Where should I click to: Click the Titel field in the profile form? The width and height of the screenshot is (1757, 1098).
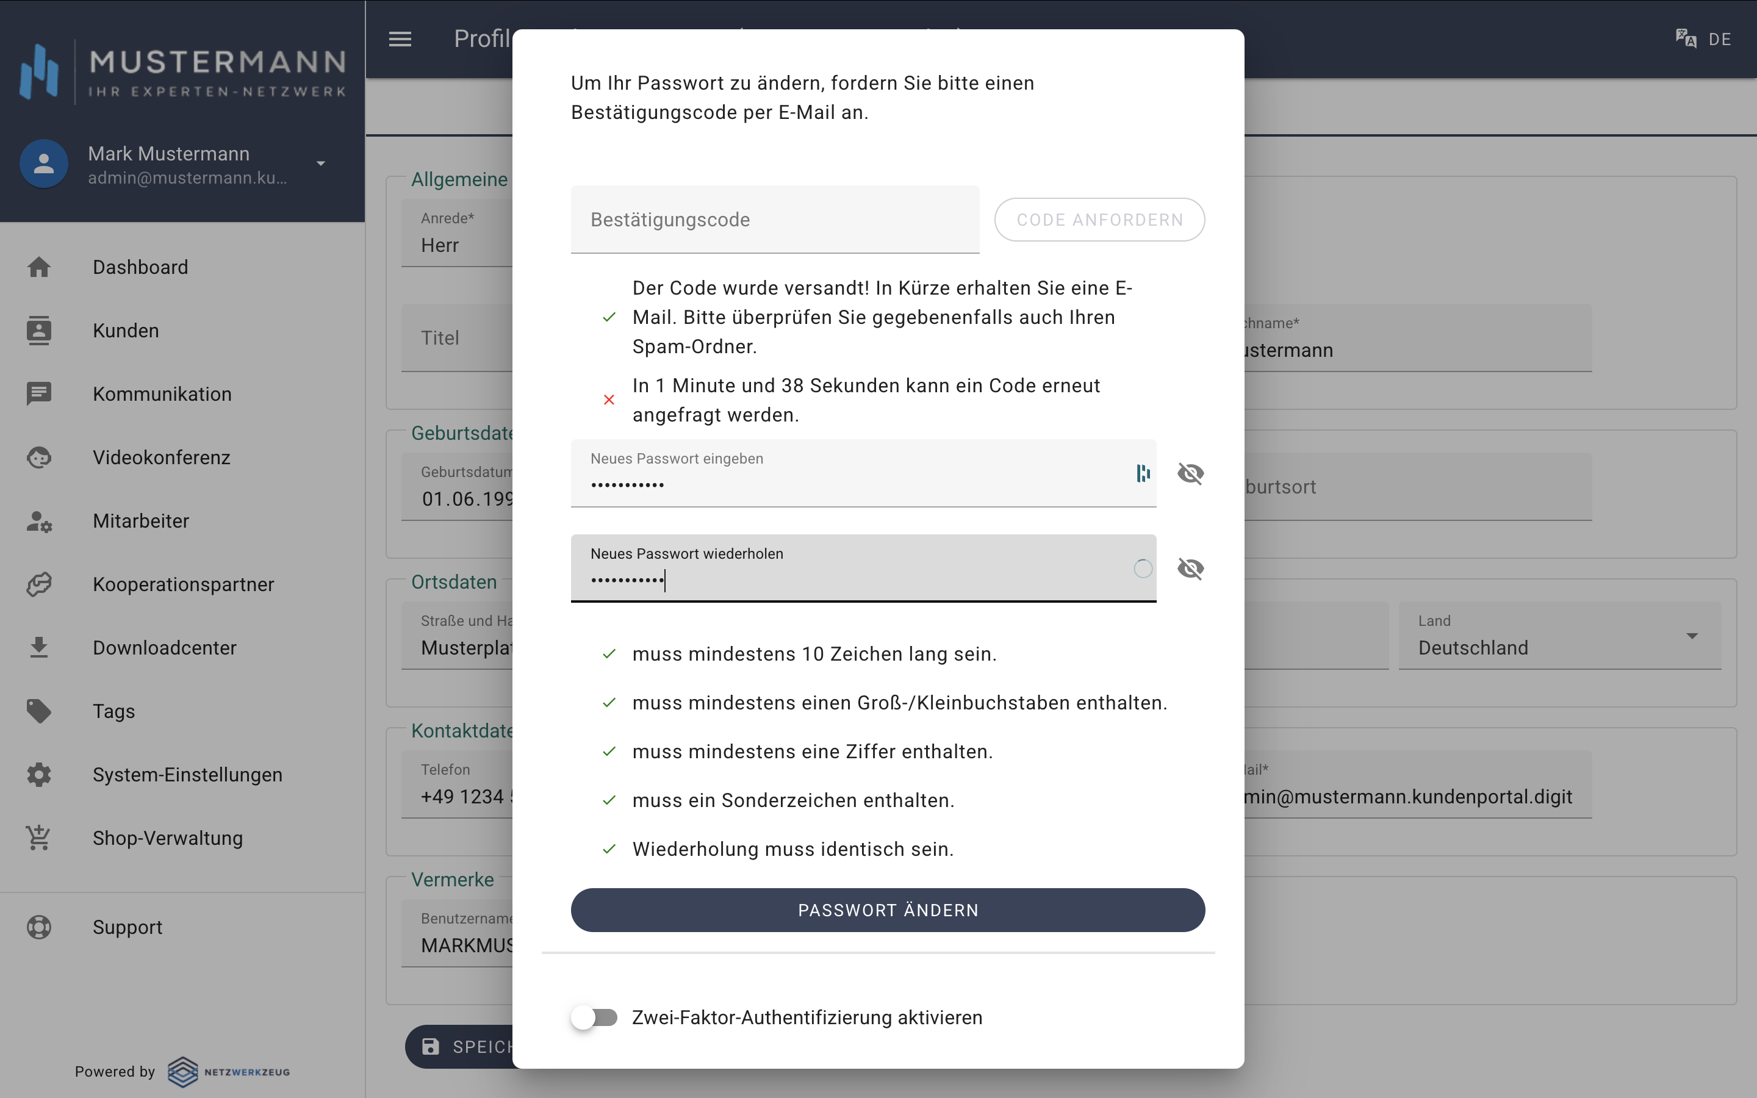[x=458, y=338]
